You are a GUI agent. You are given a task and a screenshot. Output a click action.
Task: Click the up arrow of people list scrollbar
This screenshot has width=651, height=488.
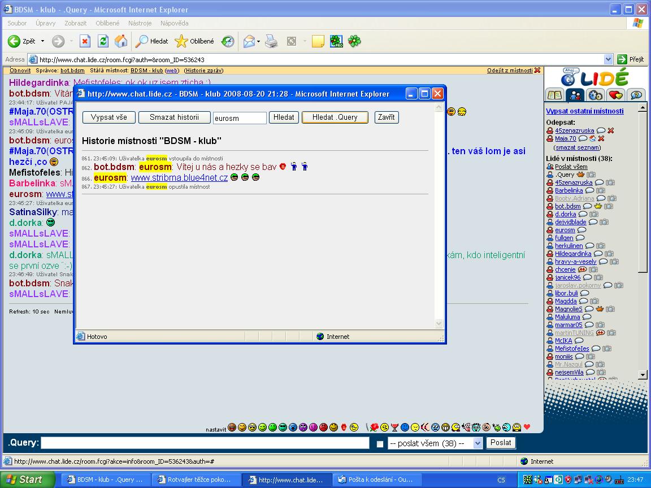click(x=643, y=107)
